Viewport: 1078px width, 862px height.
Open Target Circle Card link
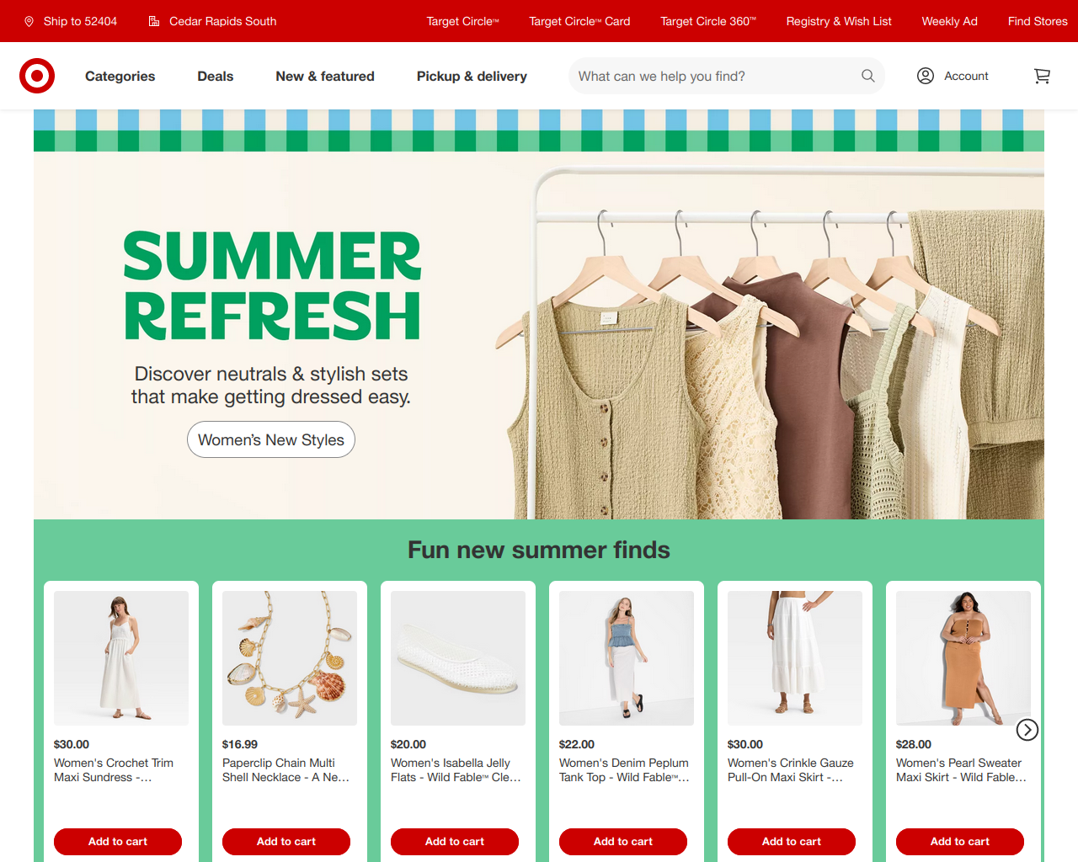pyautogui.click(x=579, y=21)
